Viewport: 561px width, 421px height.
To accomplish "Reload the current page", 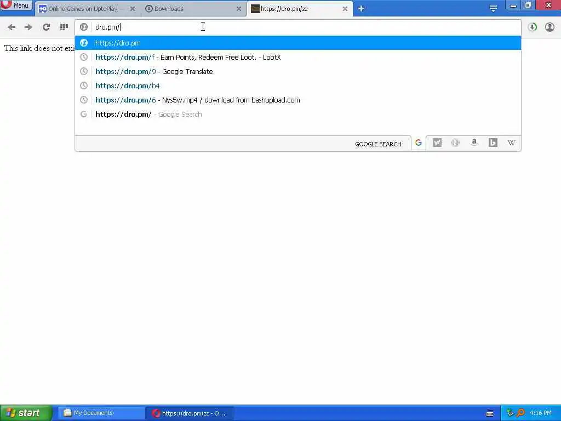I will (x=46, y=27).
